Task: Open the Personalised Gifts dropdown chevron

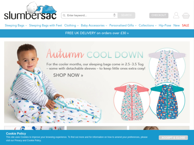Action: pyautogui.click(x=136, y=25)
